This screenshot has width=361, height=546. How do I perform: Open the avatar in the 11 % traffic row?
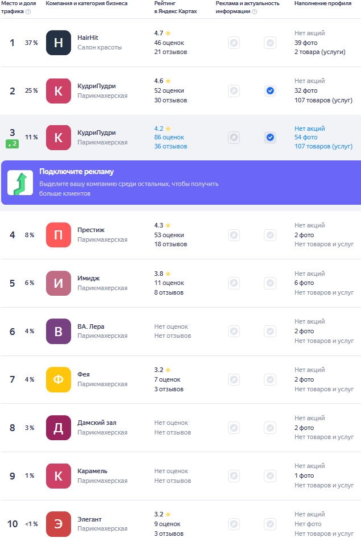(x=59, y=138)
